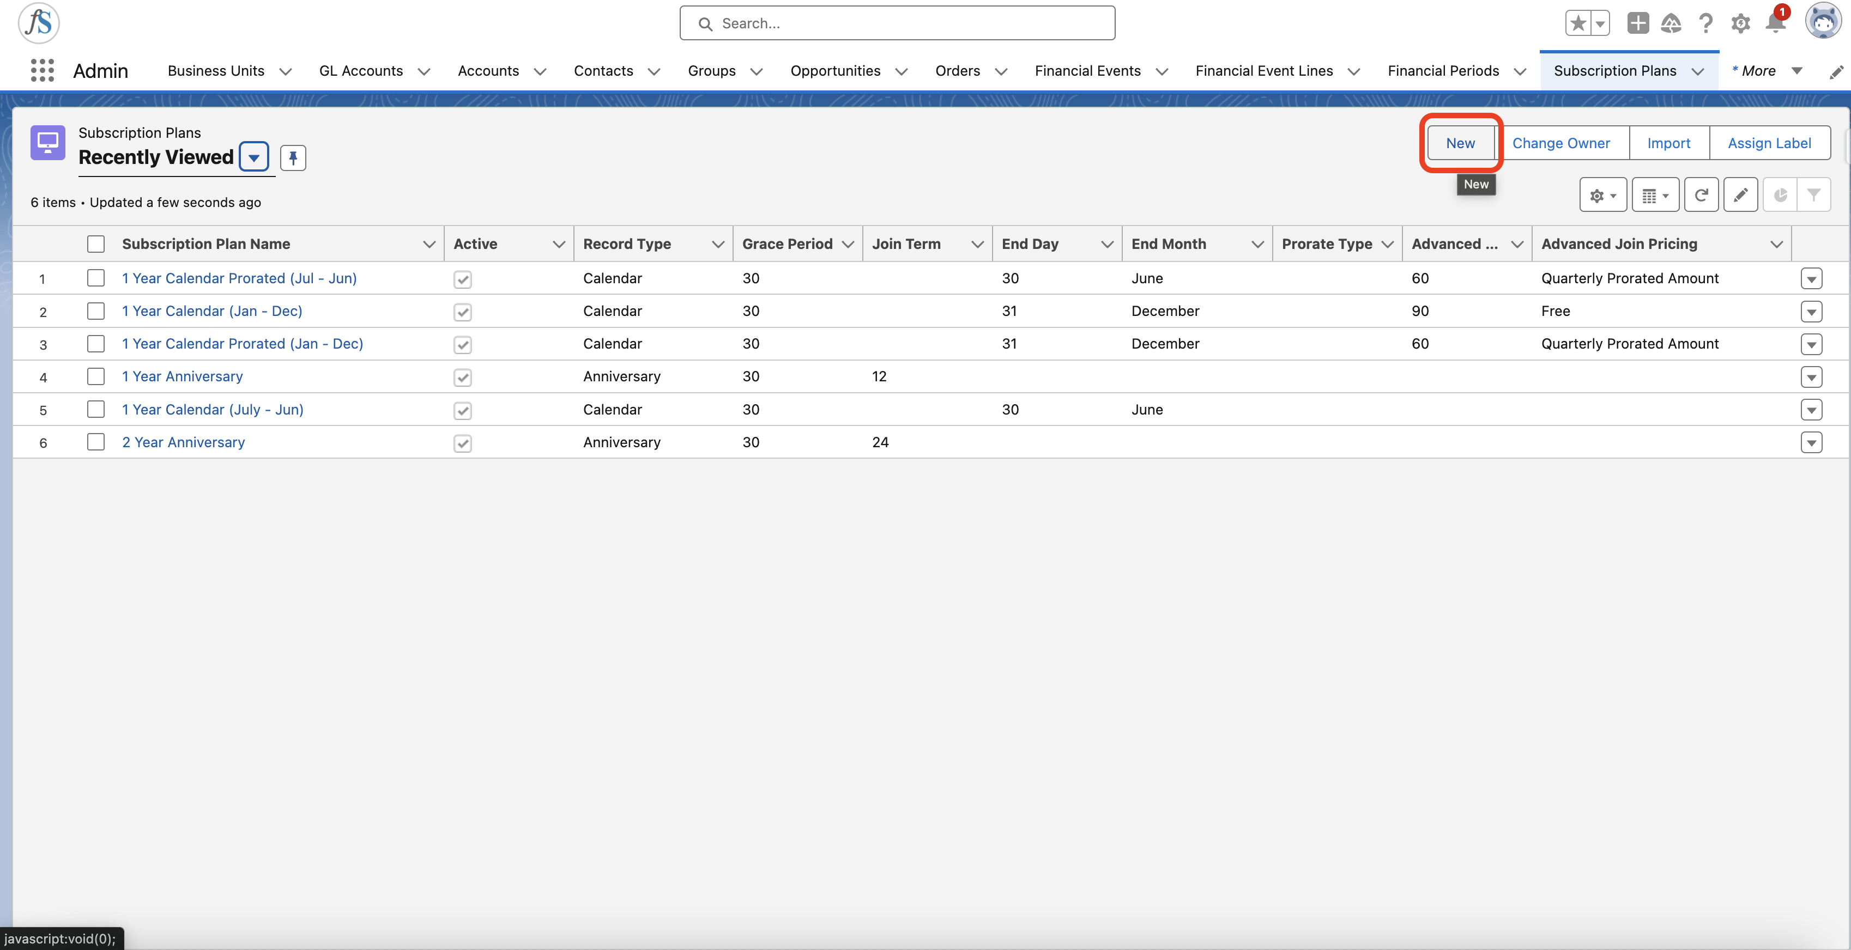Open the Recently Viewed list view dropdown
1851x950 pixels.
pyautogui.click(x=253, y=157)
